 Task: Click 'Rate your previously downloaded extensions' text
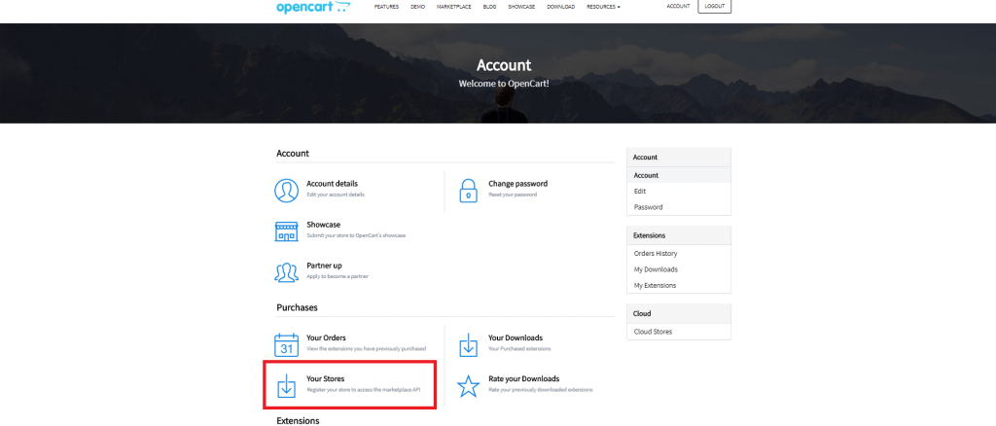pyautogui.click(x=541, y=390)
